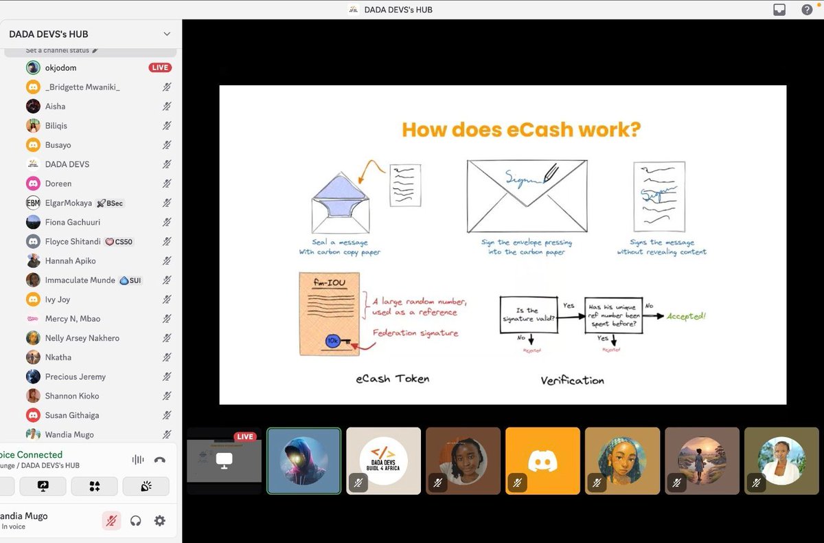Select the DADA DEVS BUIDL 4 AFRICA tile

click(x=383, y=461)
